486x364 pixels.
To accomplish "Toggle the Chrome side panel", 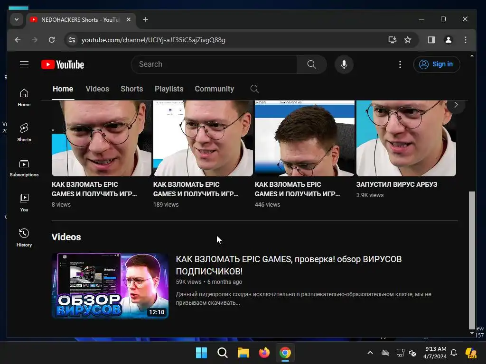I will (x=431, y=40).
